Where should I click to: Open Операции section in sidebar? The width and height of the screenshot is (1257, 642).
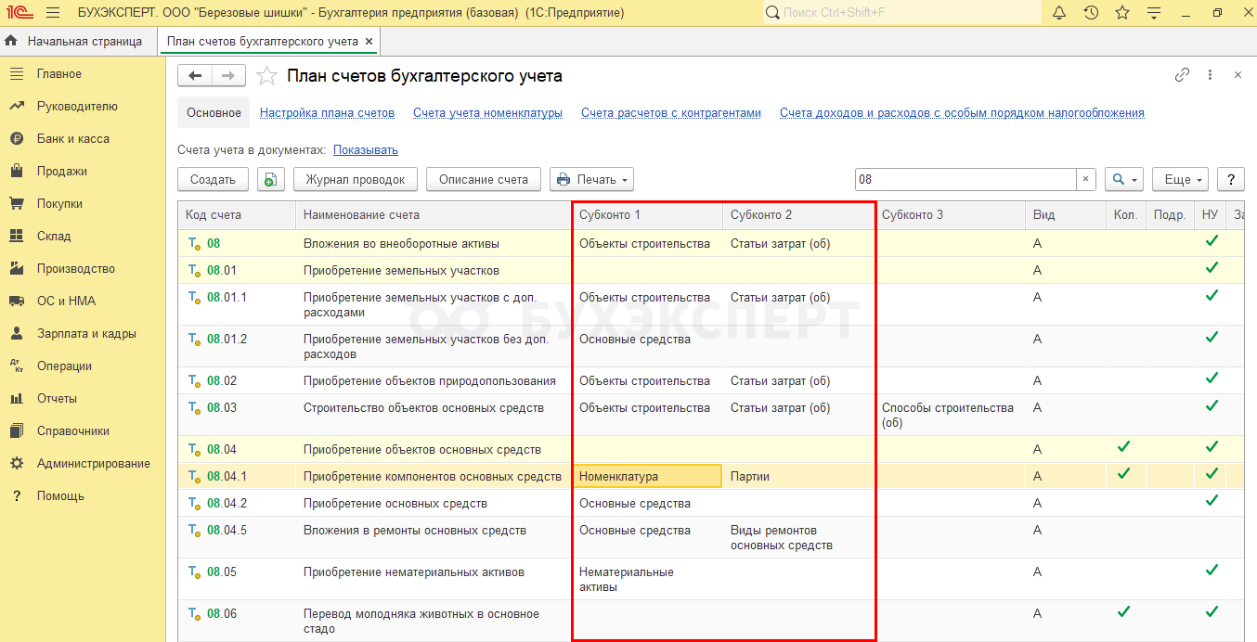point(64,366)
